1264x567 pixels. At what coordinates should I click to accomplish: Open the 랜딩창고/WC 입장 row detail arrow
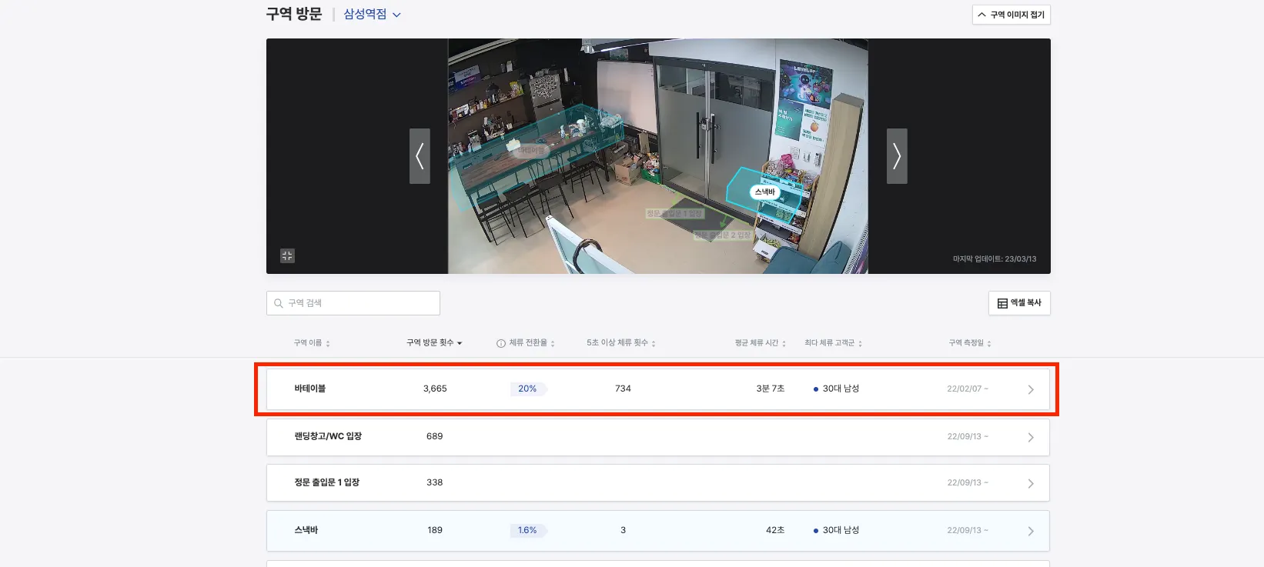pyautogui.click(x=1031, y=437)
